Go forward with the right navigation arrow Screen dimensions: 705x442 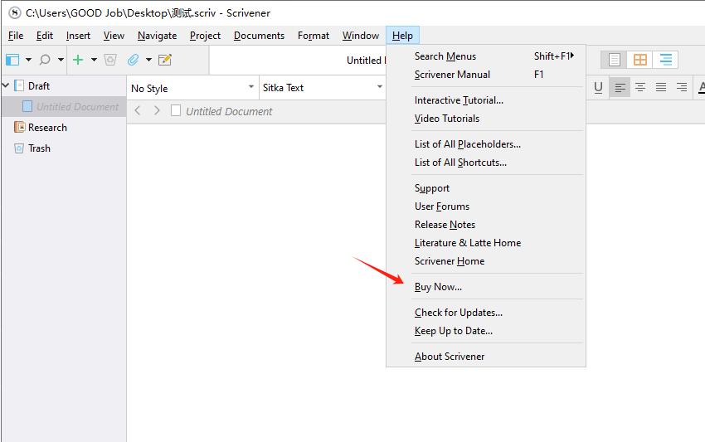157,110
